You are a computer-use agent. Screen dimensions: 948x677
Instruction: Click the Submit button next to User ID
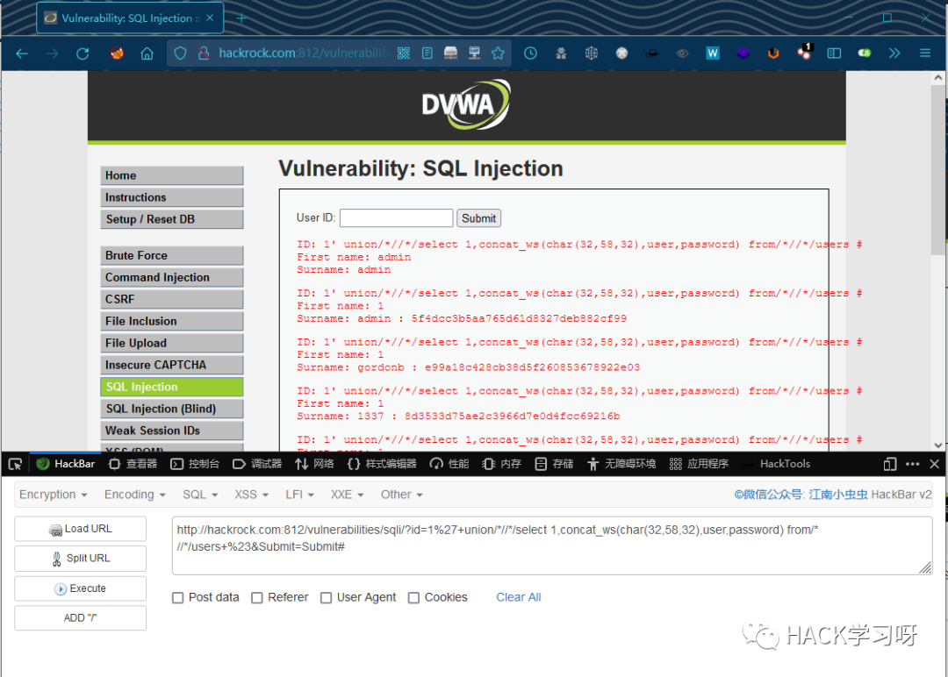point(479,218)
